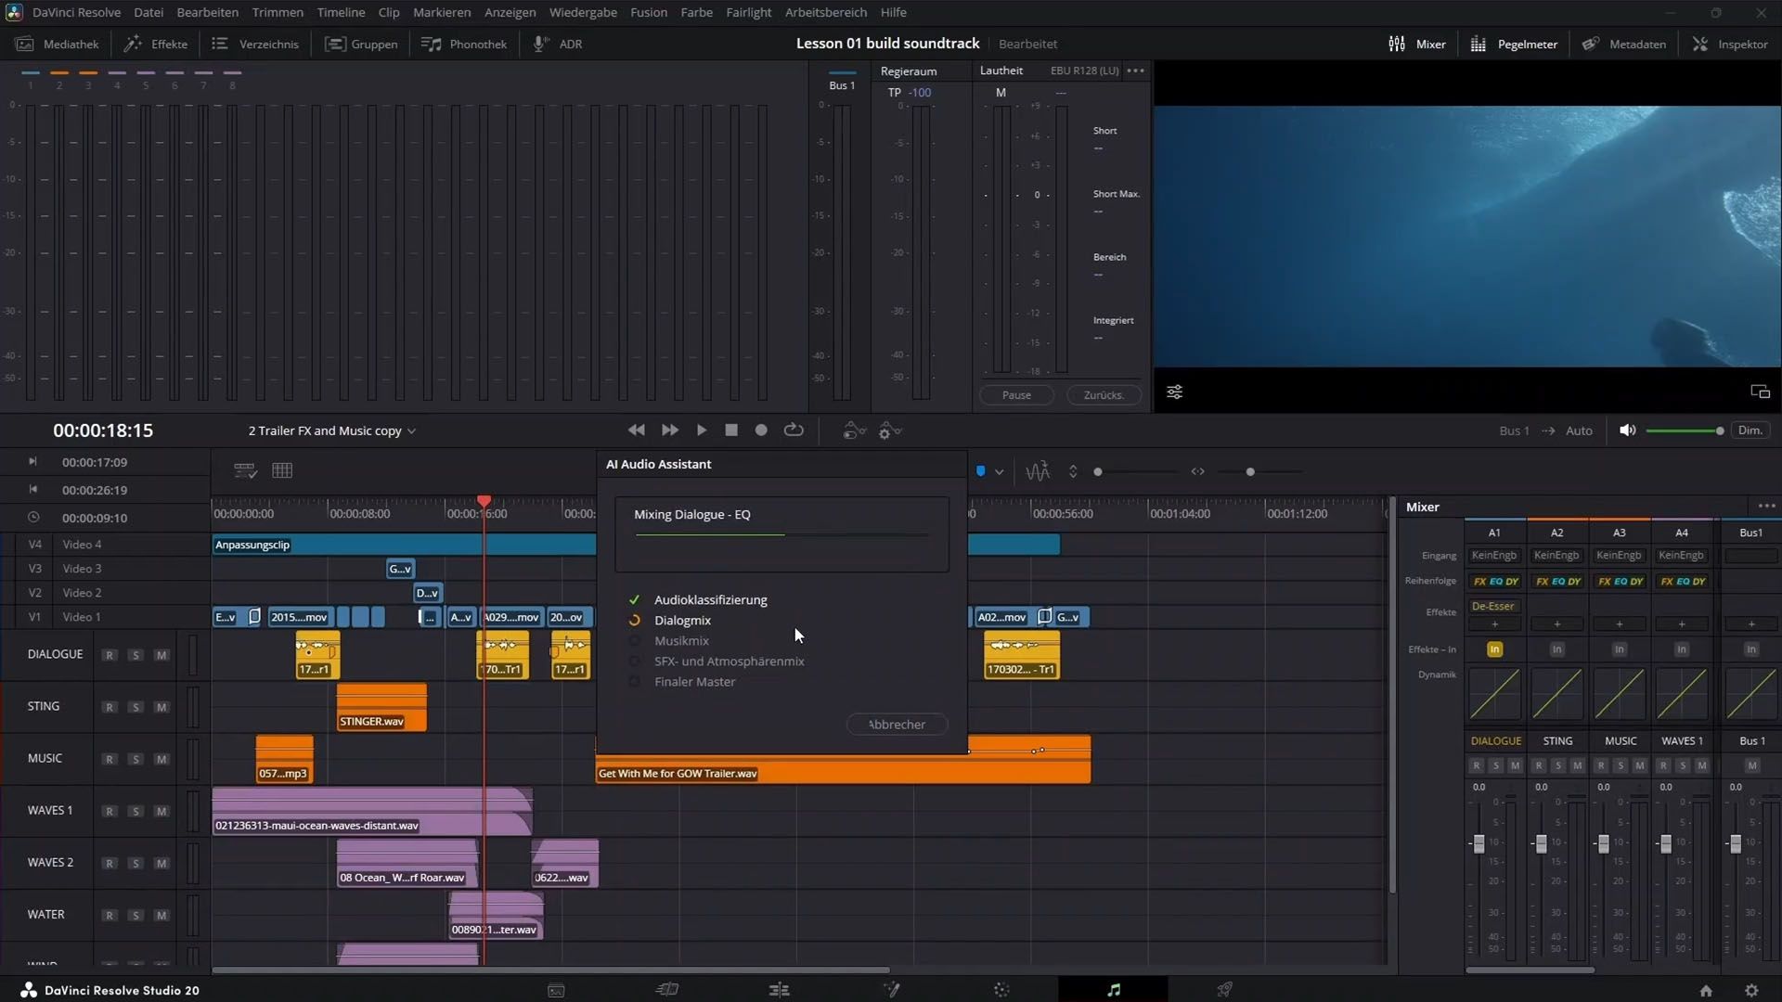Open the Fairlight menu
Image resolution: width=1782 pixels, height=1002 pixels.
tap(748, 12)
